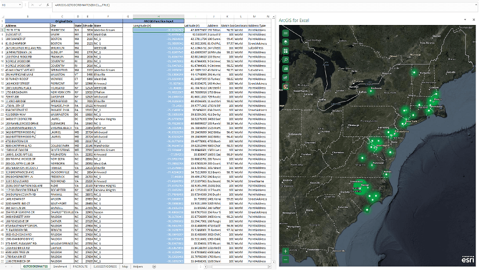Select the 6508 JADE TREE LN address cell
The image size is (479, 270).
coord(28,252)
